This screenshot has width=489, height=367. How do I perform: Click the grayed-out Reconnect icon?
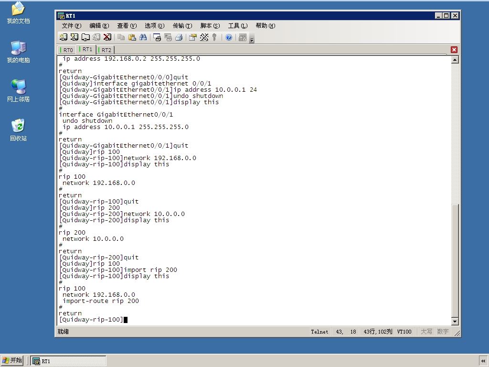[96, 37]
